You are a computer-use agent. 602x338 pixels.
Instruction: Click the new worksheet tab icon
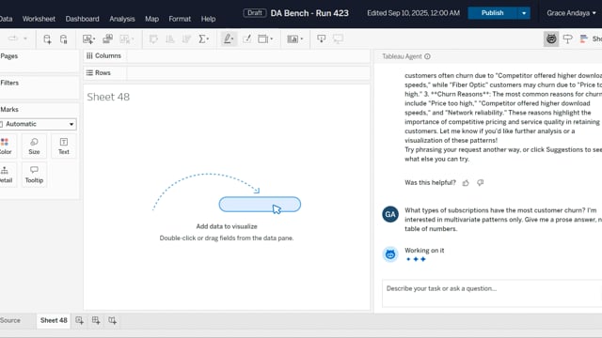coord(79,320)
